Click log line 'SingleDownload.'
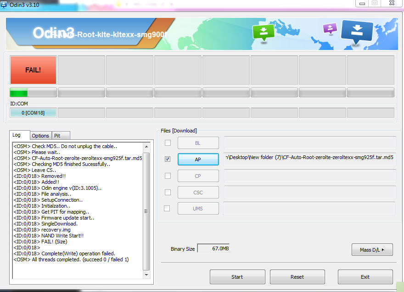The height and width of the screenshot is (292, 404). click(45, 224)
